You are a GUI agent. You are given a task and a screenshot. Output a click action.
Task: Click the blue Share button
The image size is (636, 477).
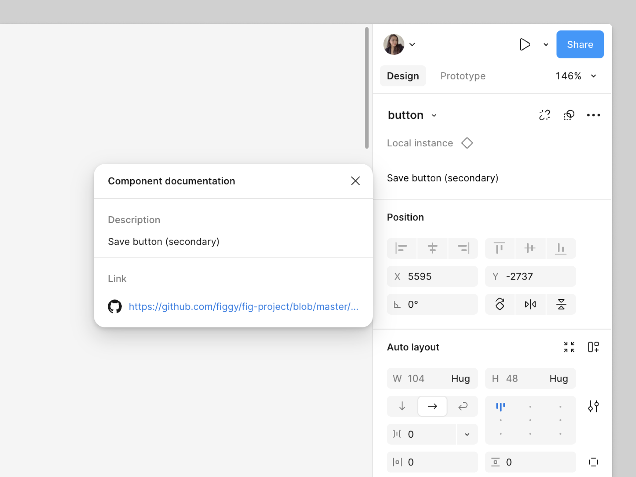click(x=580, y=44)
